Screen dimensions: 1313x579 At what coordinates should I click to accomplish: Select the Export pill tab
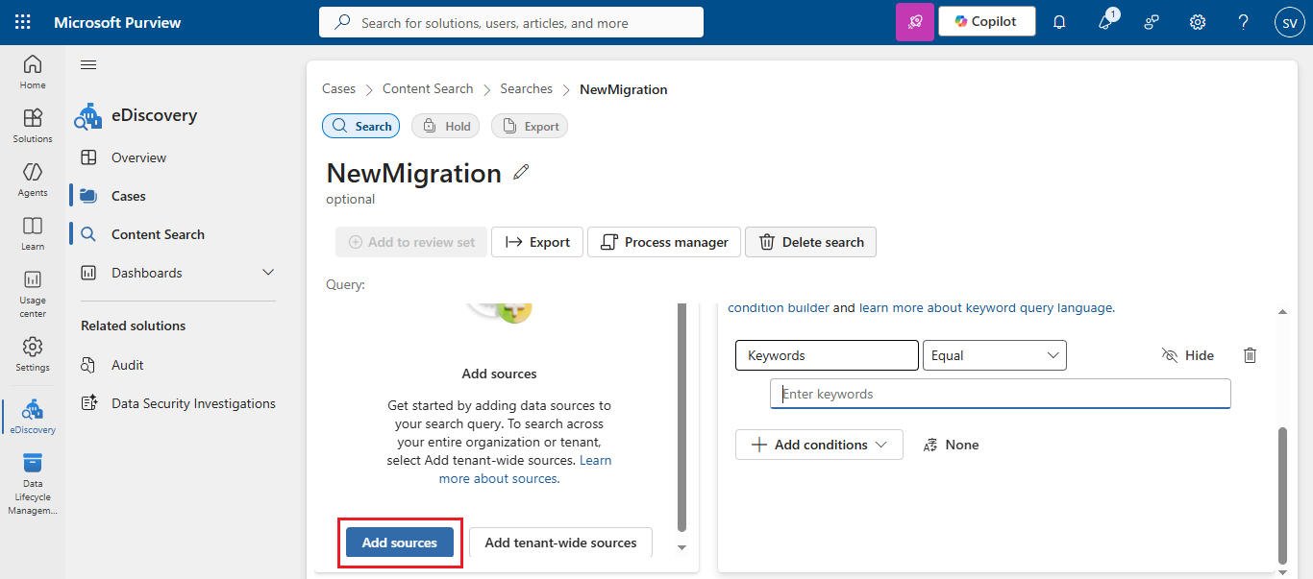point(530,126)
